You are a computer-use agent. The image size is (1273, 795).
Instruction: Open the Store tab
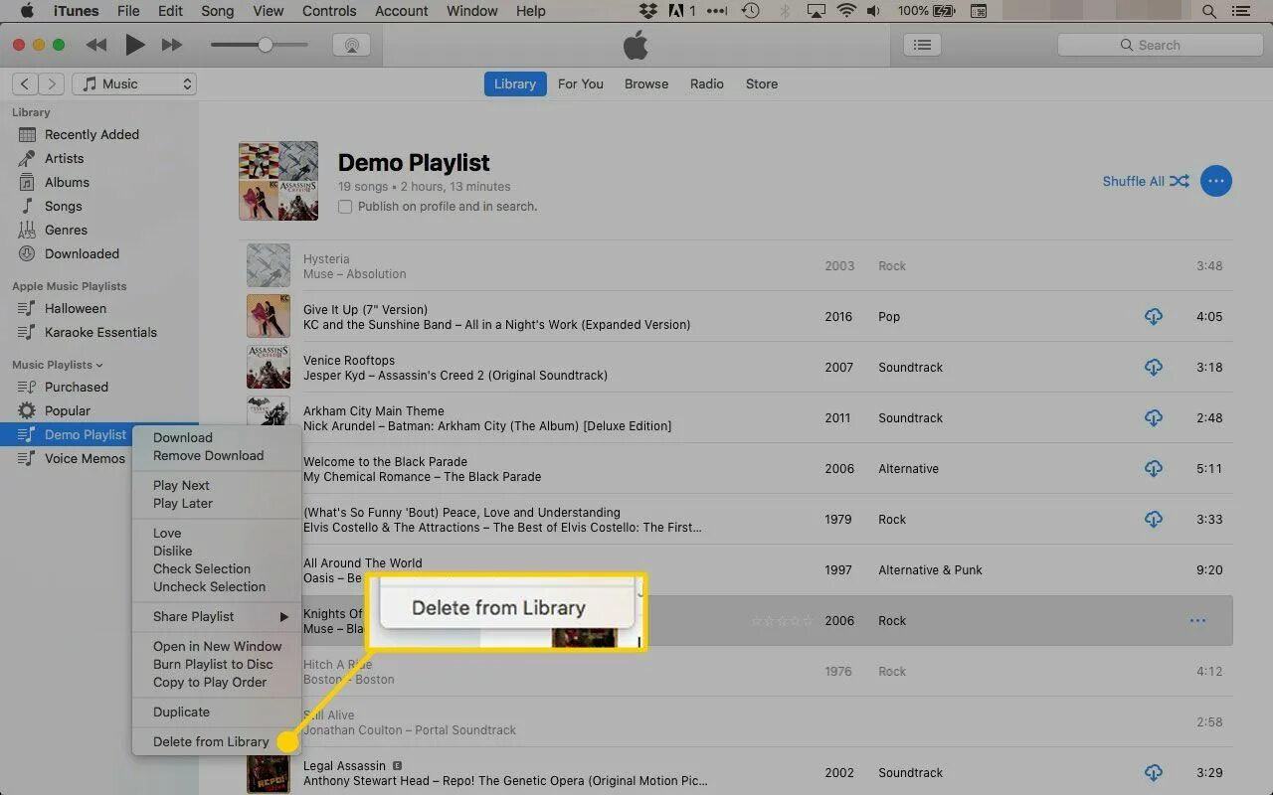[x=762, y=84]
